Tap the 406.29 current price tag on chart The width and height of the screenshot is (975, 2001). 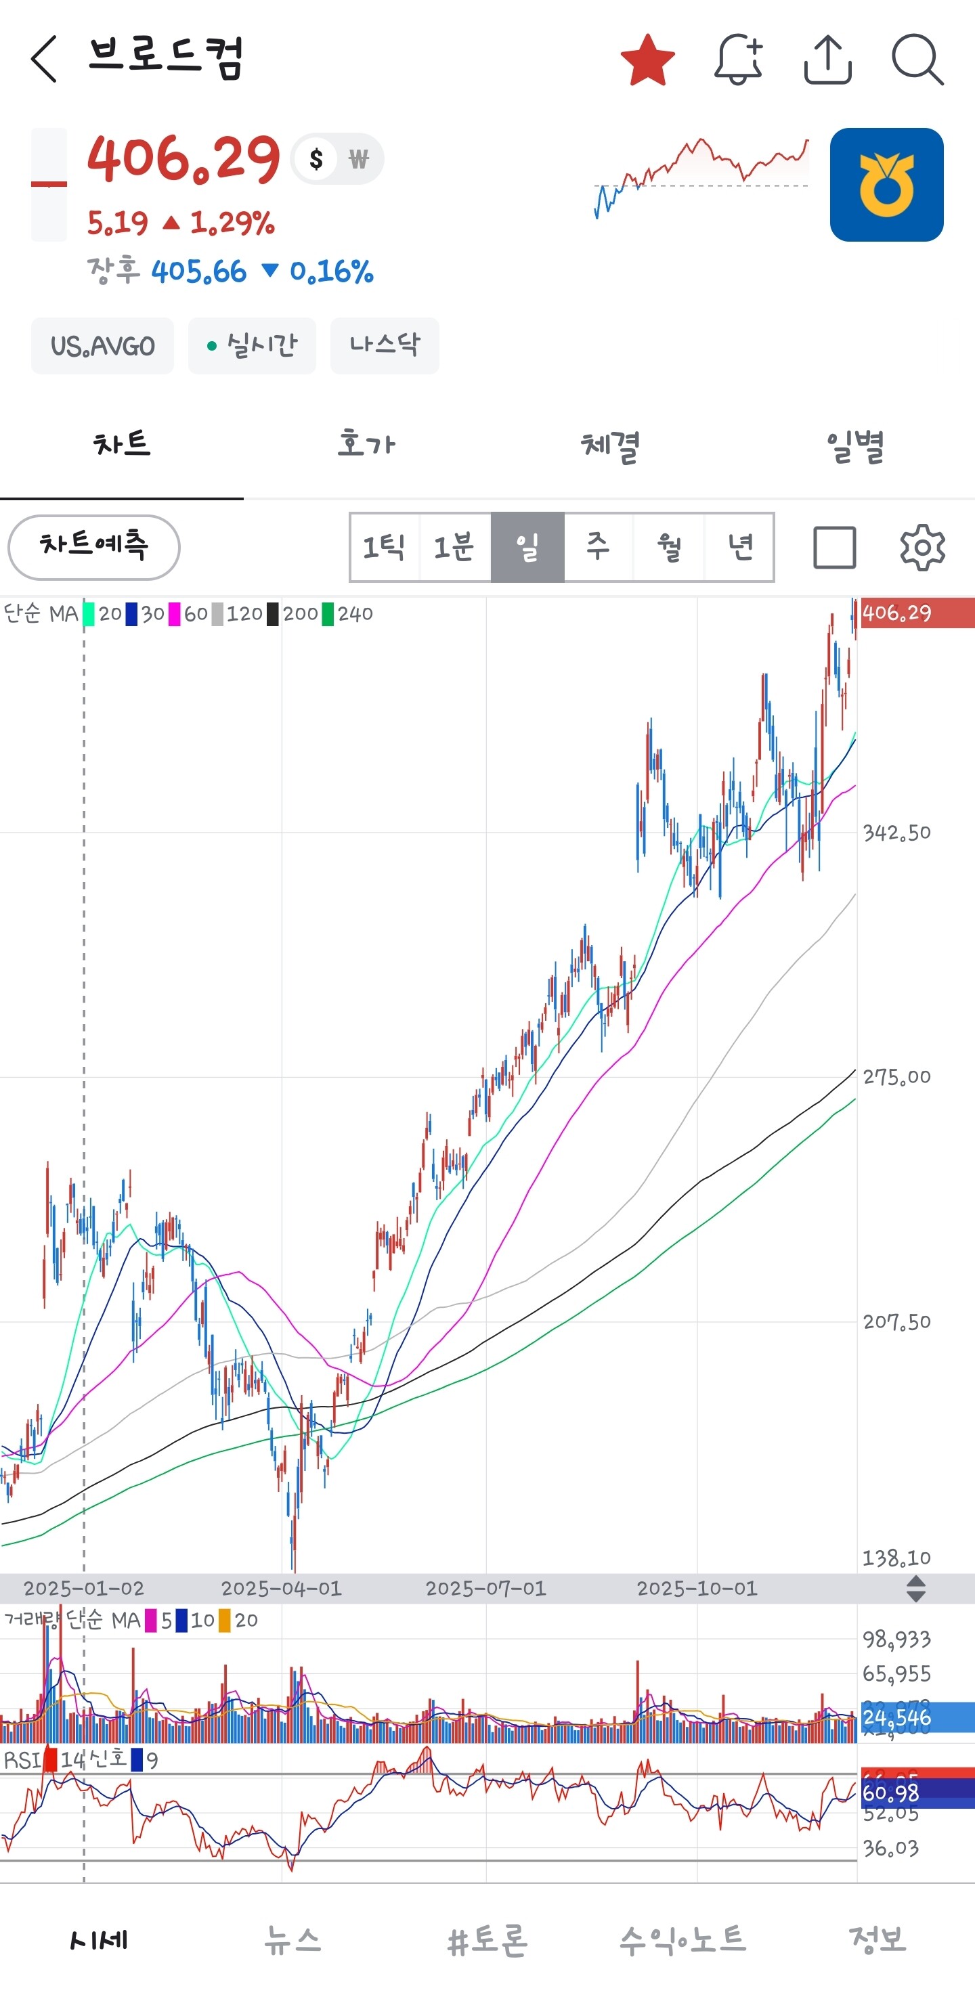point(917,613)
